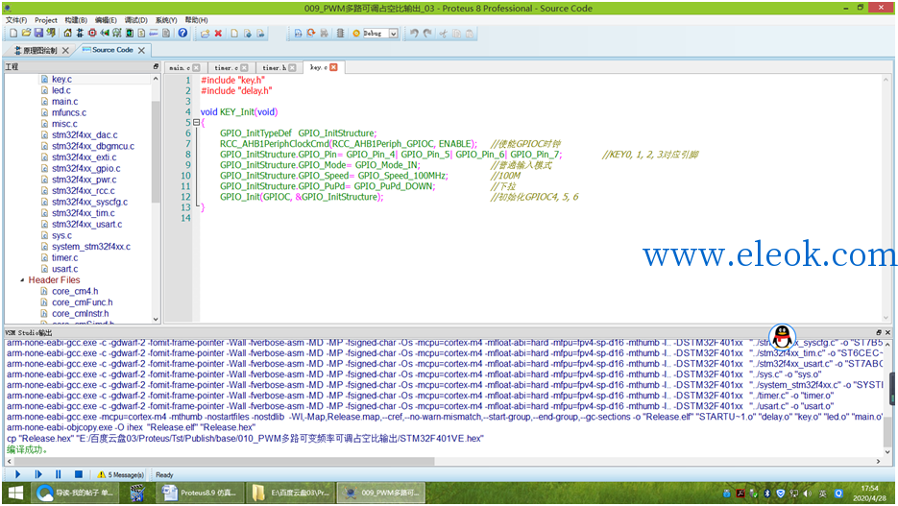Select led.c in project tree

pos(61,90)
